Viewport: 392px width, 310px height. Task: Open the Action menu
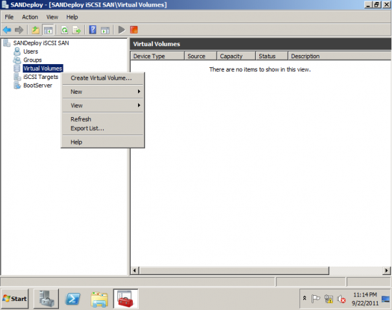pos(30,17)
